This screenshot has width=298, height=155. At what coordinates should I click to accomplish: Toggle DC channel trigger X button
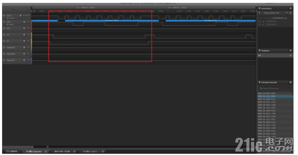tap(28, 41)
